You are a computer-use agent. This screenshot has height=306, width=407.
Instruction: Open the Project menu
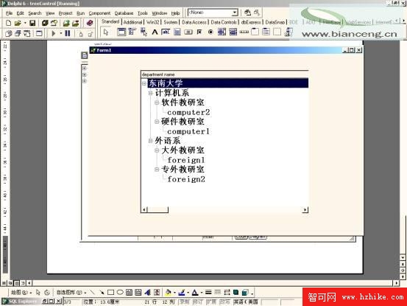tap(66, 13)
